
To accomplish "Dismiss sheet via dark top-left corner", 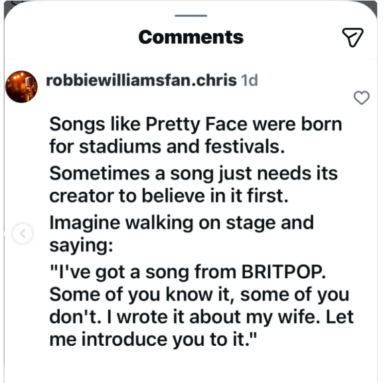I will (10, 6).
